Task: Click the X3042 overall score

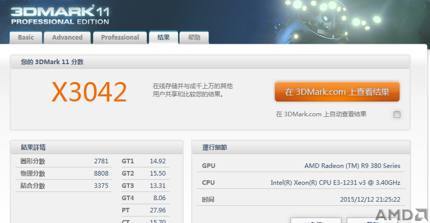Action: point(89,92)
